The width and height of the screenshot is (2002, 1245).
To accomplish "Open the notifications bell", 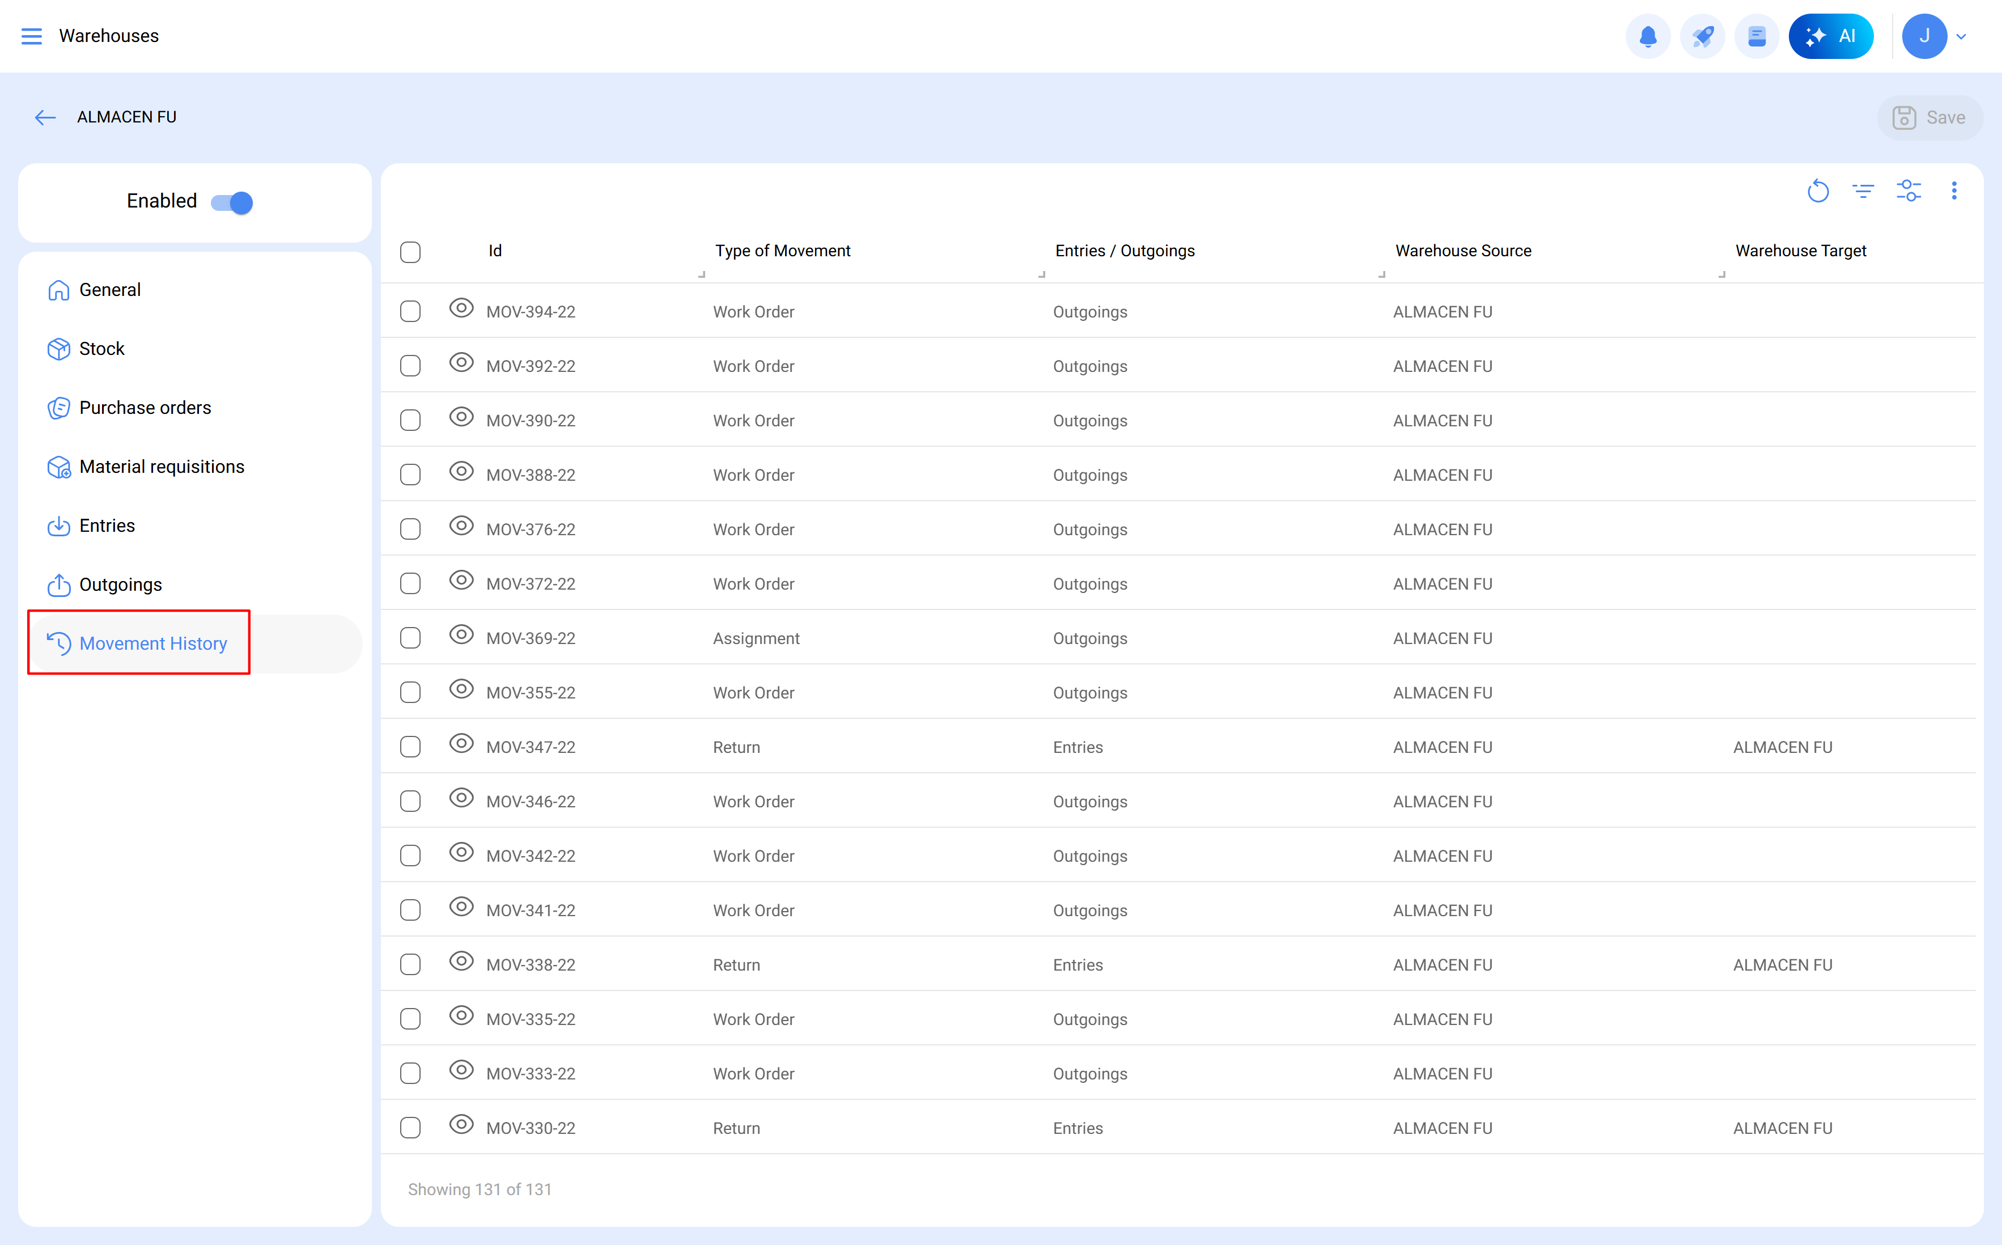I will [1647, 36].
